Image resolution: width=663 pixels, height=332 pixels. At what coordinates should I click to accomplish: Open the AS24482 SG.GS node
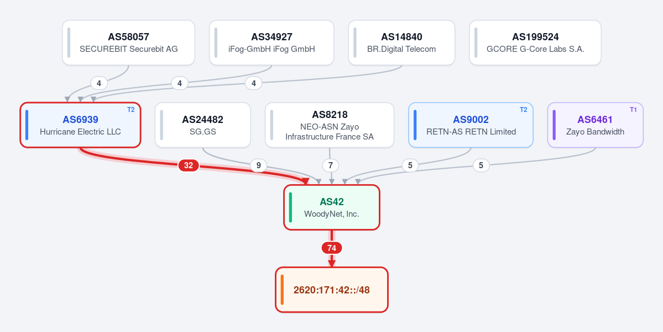[203, 125]
